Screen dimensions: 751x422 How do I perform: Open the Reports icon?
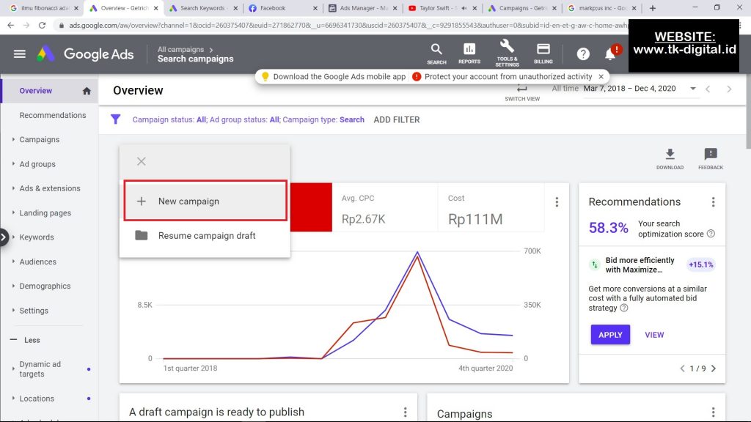469,50
